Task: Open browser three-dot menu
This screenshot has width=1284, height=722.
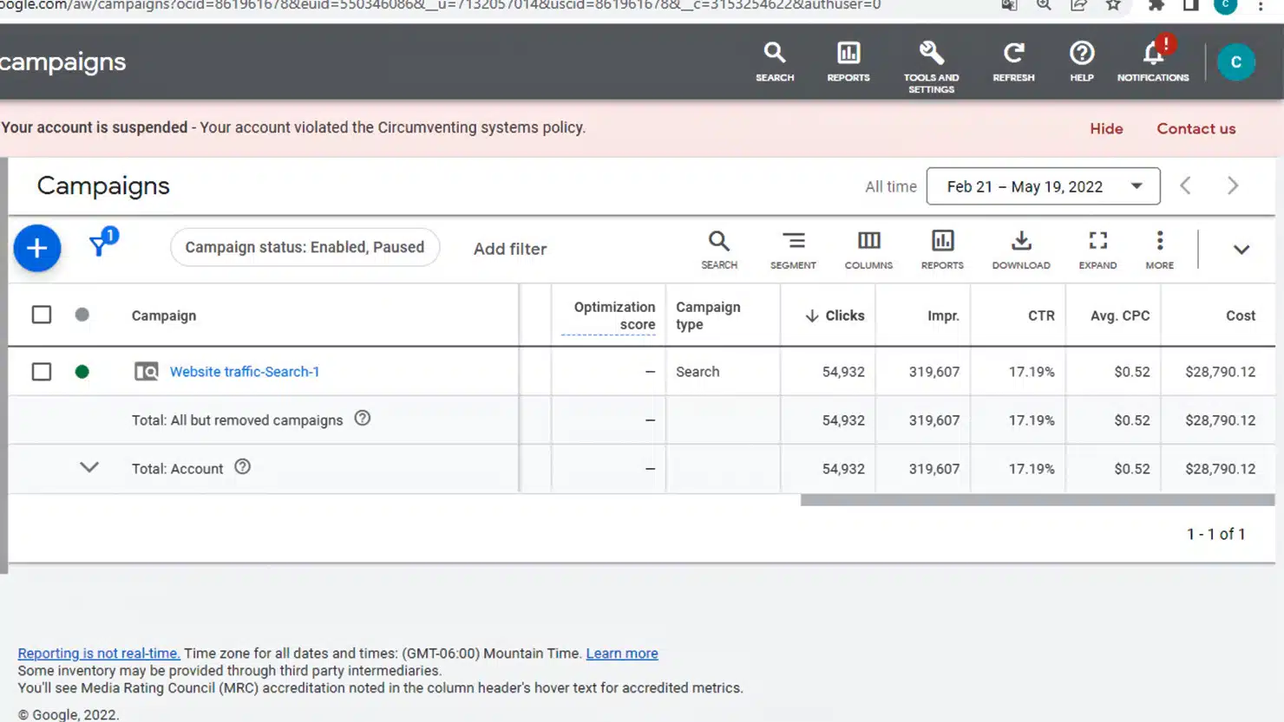Action: [x=1261, y=5]
